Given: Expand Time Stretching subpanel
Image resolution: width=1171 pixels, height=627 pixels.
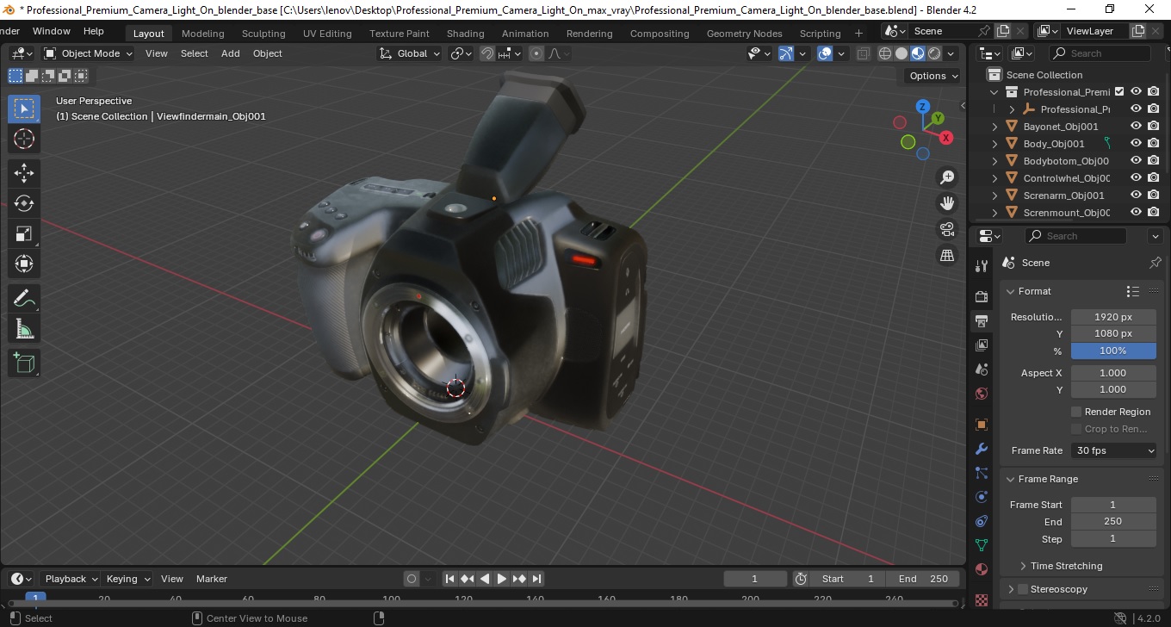Looking at the screenshot, I should (x=1023, y=566).
